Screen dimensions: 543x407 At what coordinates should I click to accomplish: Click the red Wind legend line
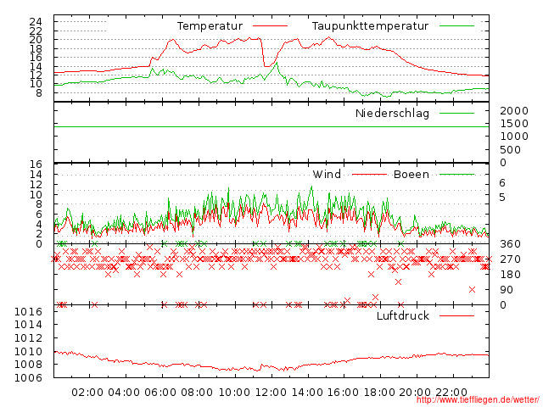(369, 175)
